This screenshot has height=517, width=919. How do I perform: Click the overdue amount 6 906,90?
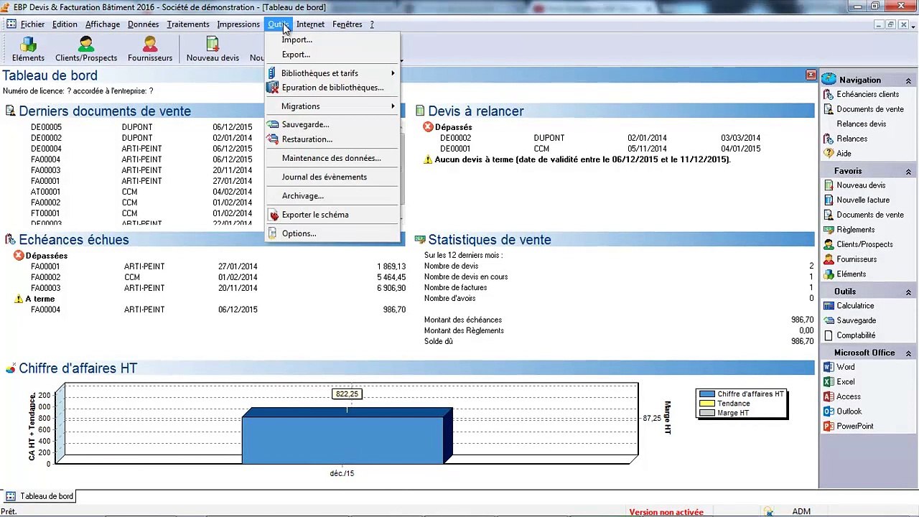click(x=391, y=288)
